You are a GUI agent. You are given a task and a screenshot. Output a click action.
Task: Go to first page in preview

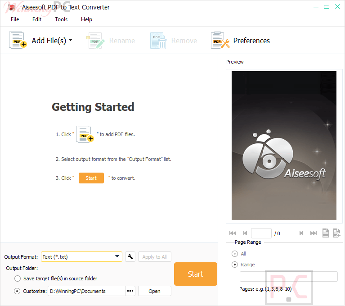click(x=233, y=233)
